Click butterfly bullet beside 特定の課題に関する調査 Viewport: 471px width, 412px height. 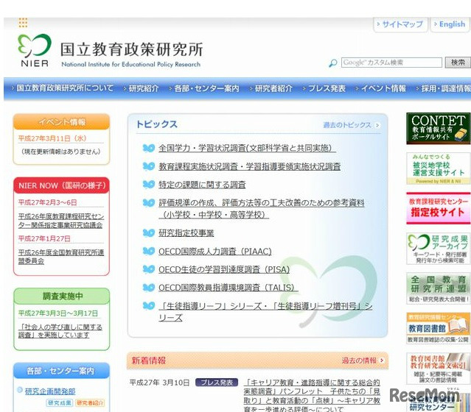[x=149, y=185]
